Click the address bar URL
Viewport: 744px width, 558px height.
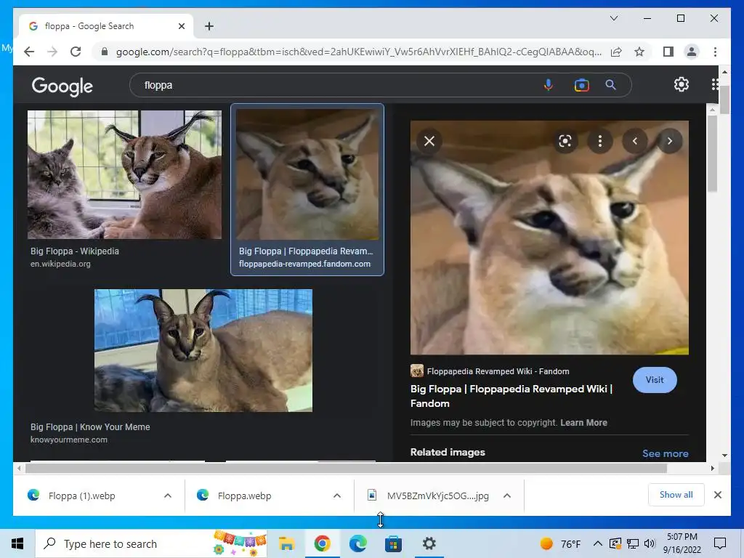click(x=358, y=52)
